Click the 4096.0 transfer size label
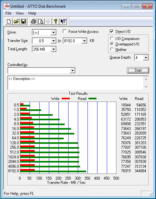156x199 pixels. pyautogui.click(x=14, y=166)
